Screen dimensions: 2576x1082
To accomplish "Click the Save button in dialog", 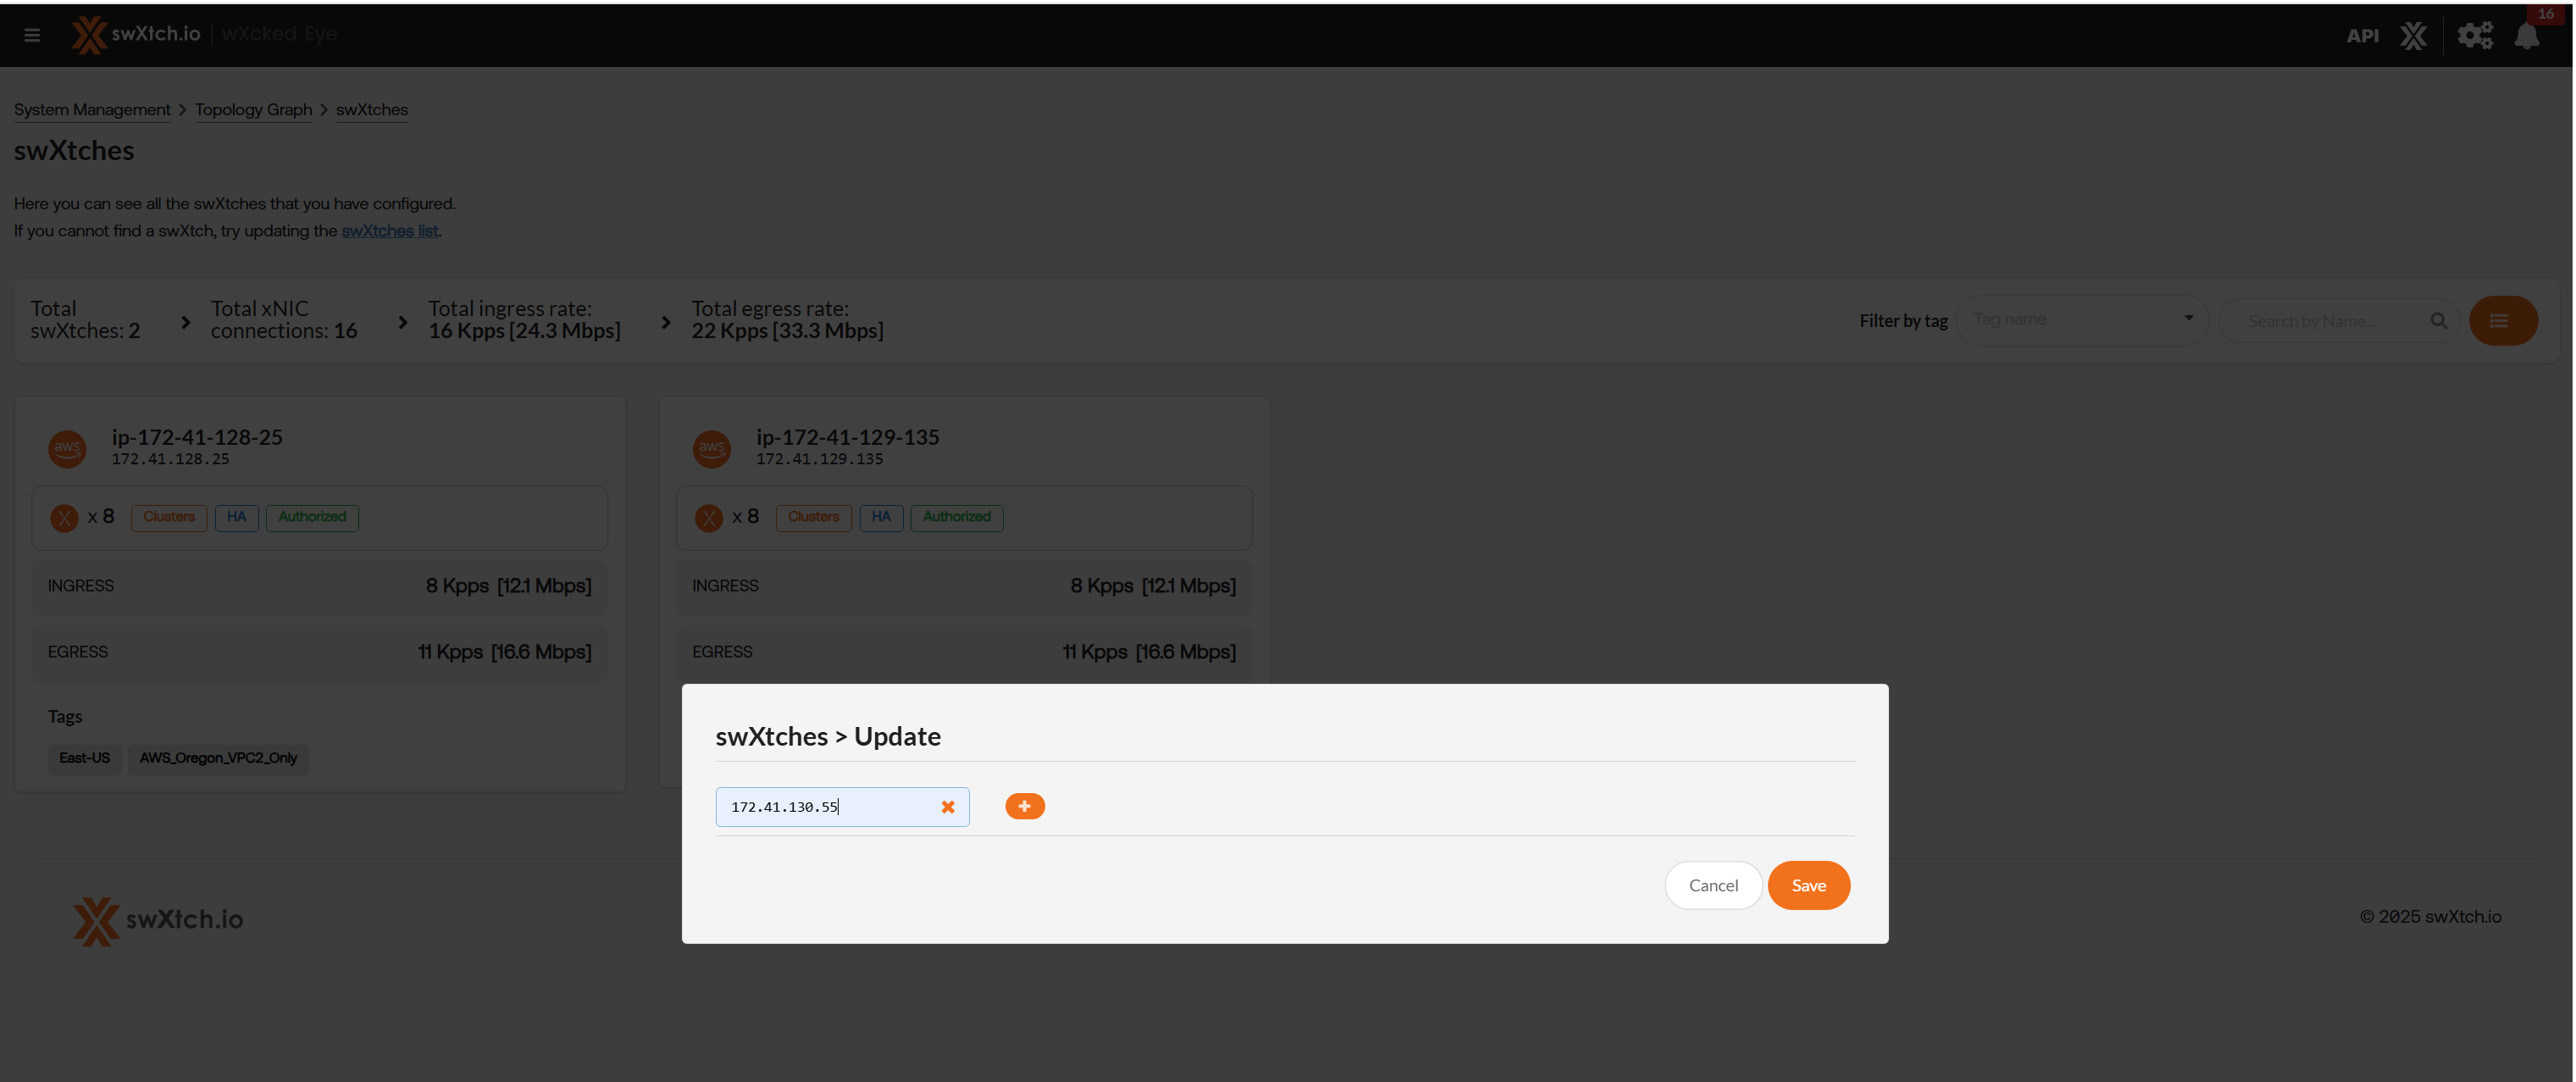I will 1808,885.
